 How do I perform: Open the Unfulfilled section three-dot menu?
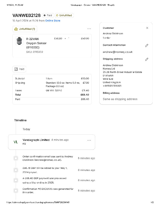pos(89,29)
